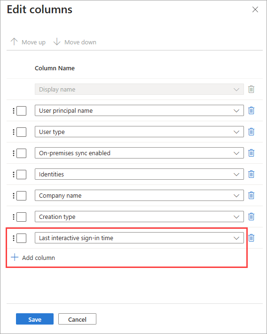267x334 pixels.
Task: Delete Last interactive sign-in time column
Action: [x=251, y=238]
